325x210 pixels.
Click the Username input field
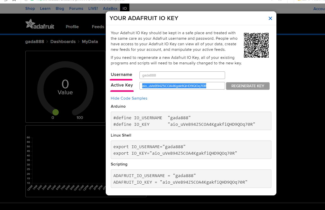coord(182,75)
